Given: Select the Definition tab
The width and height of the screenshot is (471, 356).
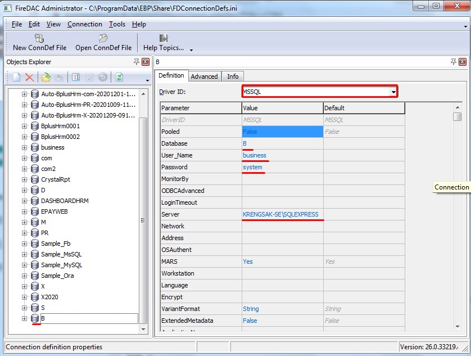Looking at the screenshot, I should (x=171, y=75).
